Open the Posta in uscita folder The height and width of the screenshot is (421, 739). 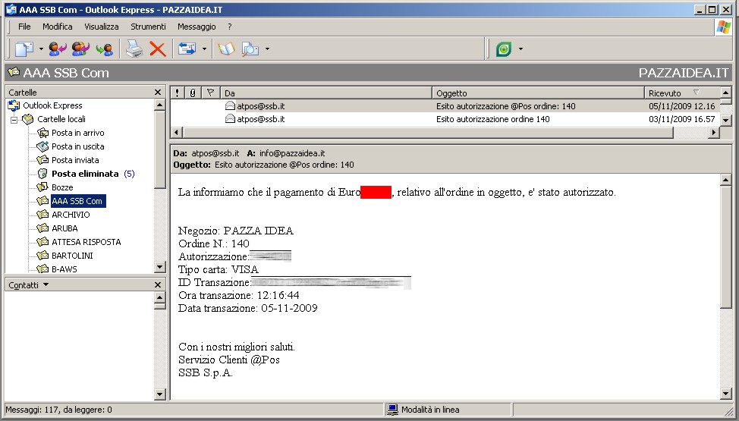[77, 146]
